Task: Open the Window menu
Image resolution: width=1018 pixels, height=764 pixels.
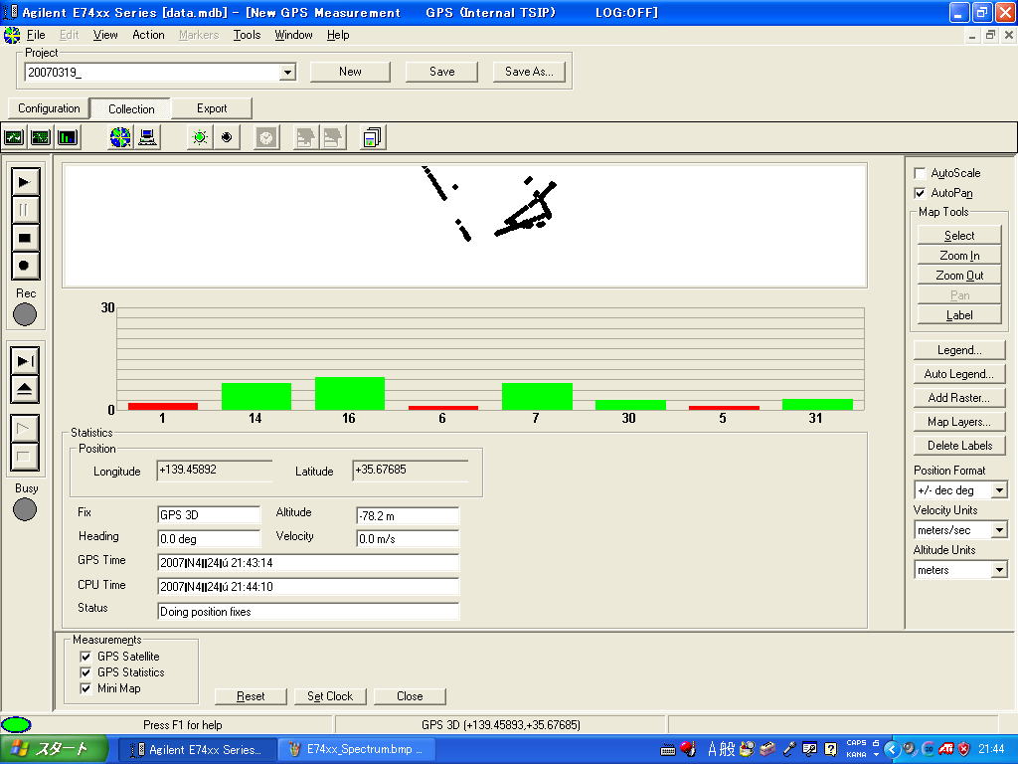Action: click(293, 35)
